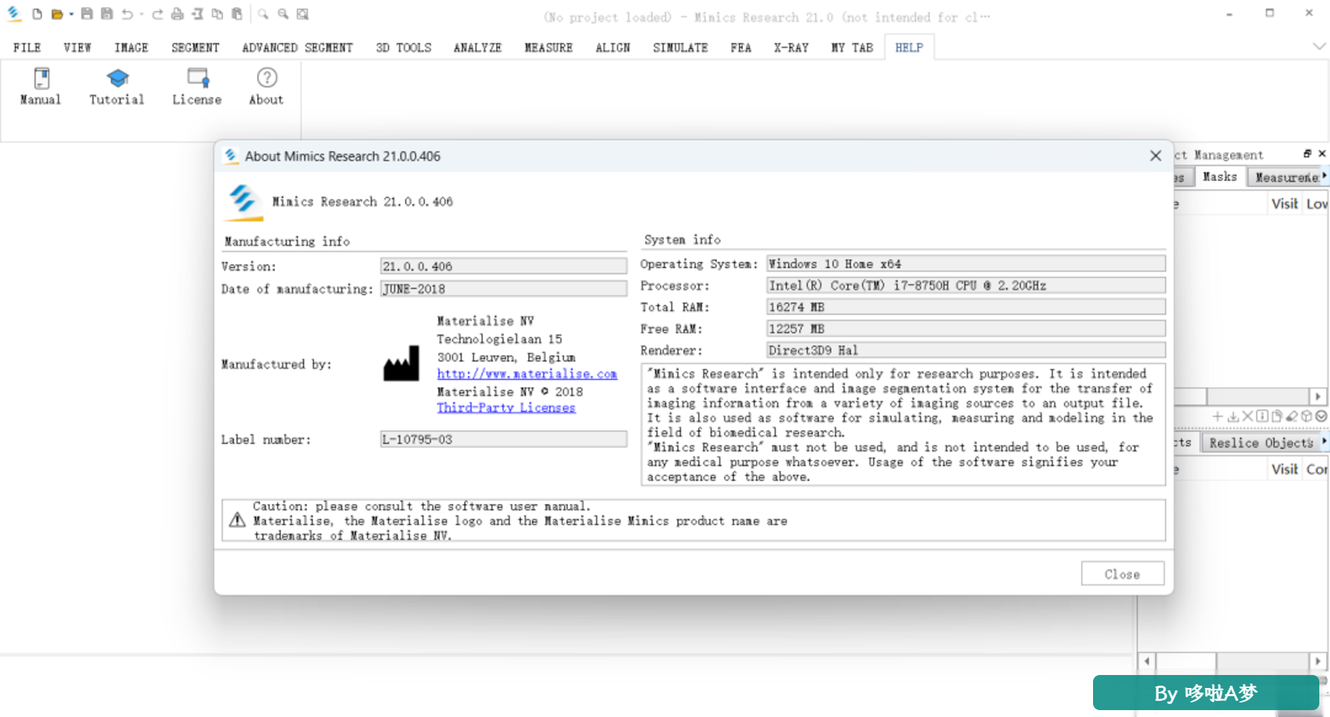Viewport: 1330px width, 717px height.
Task: Open the ALIGN ribbon tab
Action: [613, 47]
